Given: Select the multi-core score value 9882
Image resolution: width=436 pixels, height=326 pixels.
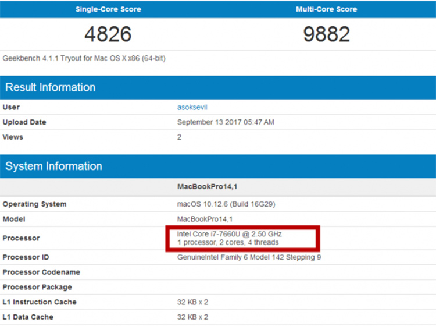Looking at the screenshot, I should pos(327,34).
